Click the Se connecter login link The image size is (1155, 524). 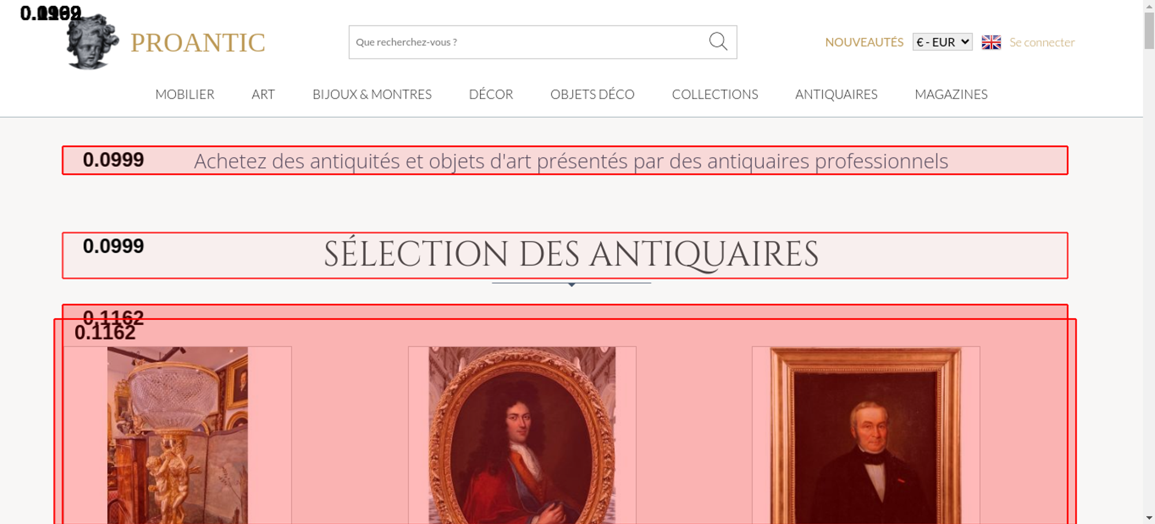pyautogui.click(x=1042, y=42)
